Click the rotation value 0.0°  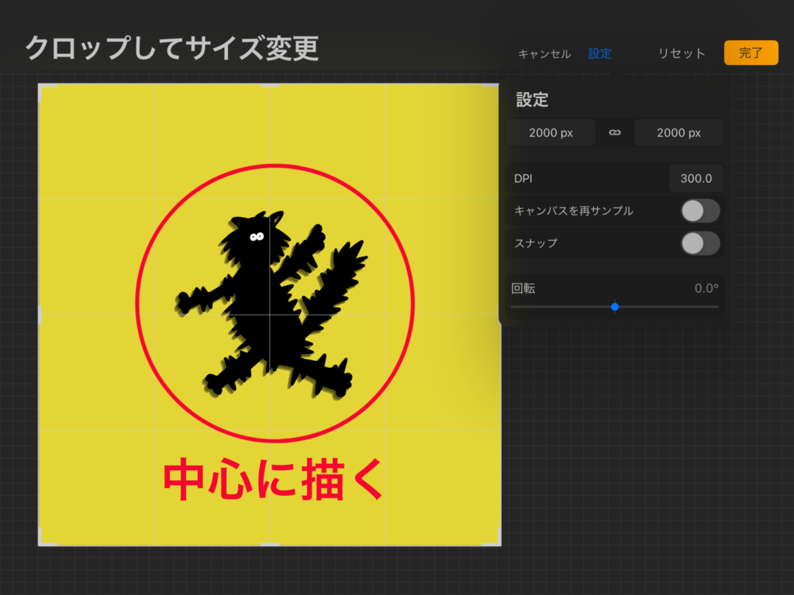pyautogui.click(x=706, y=288)
